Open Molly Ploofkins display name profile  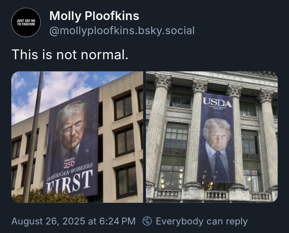click(x=94, y=16)
